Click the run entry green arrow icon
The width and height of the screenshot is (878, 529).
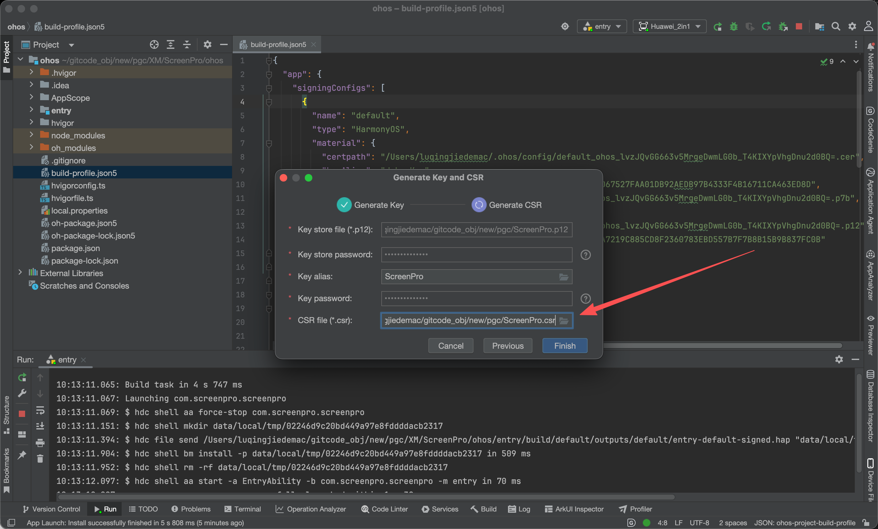718,27
